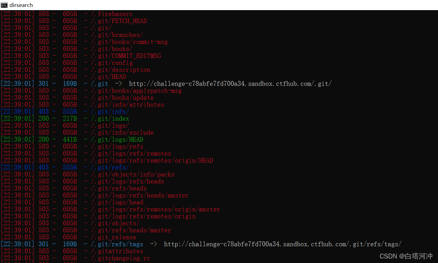Click the /.git/logs/HEAD result line
The image size is (438, 263).
pyautogui.click(x=117, y=139)
